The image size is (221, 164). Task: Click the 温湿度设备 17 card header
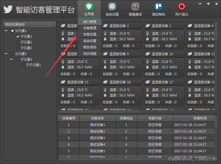[x=164, y=82]
